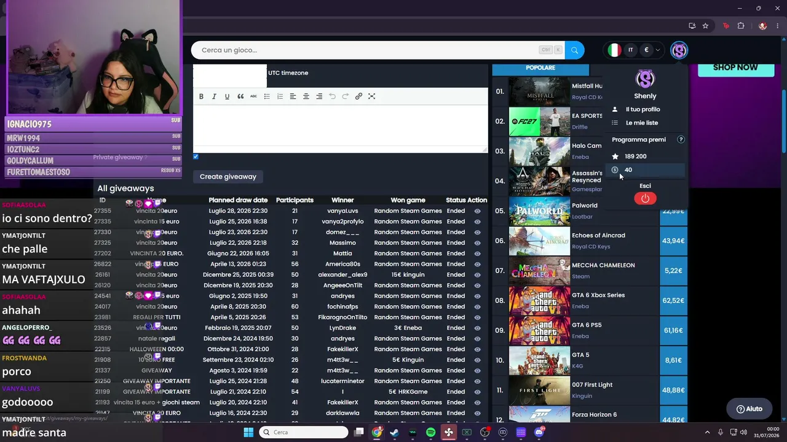Screen dimensions: 787x442
Task: Open the language and currency dropdown chevron
Action: click(658, 50)
